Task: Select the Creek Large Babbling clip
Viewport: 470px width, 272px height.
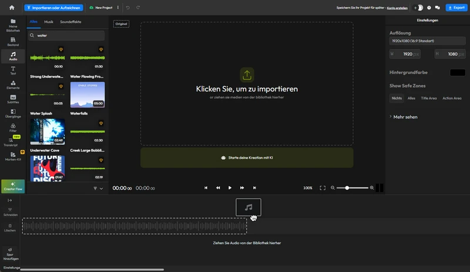Action: 88,132
